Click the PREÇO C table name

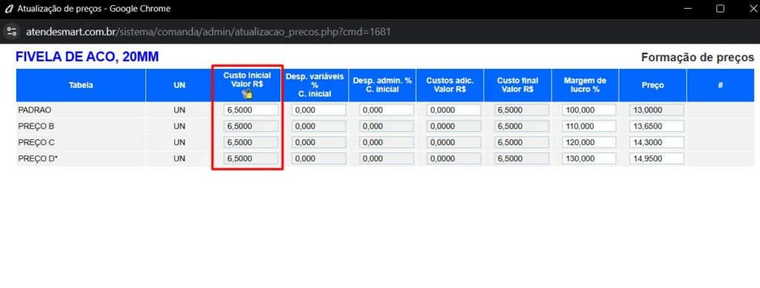[36, 143]
